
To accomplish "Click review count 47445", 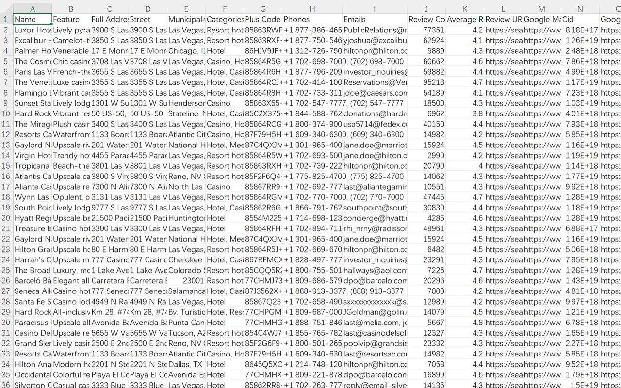I will pyautogui.click(x=426, y=197).
